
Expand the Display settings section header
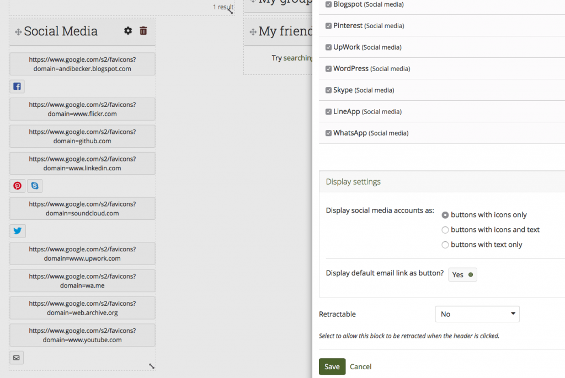353,182
